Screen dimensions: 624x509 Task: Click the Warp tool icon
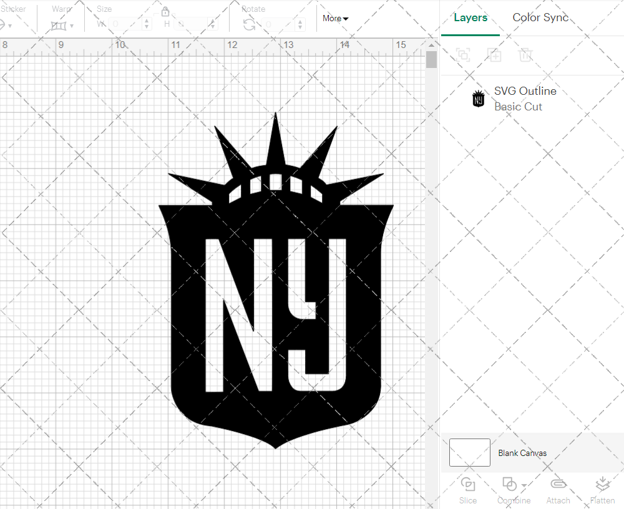tap(58, 25)
